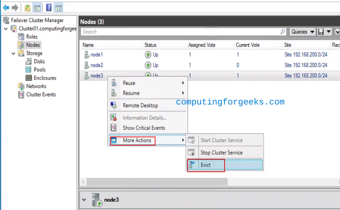Click the search magnifier icon
This screenshot has width=340, height=210.
(283, 32)
